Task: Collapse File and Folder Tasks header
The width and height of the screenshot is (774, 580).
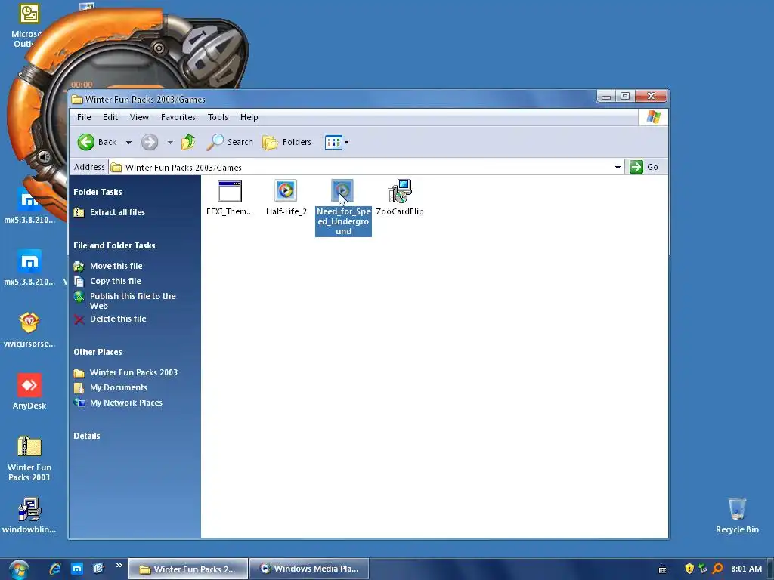Action: 114,245
